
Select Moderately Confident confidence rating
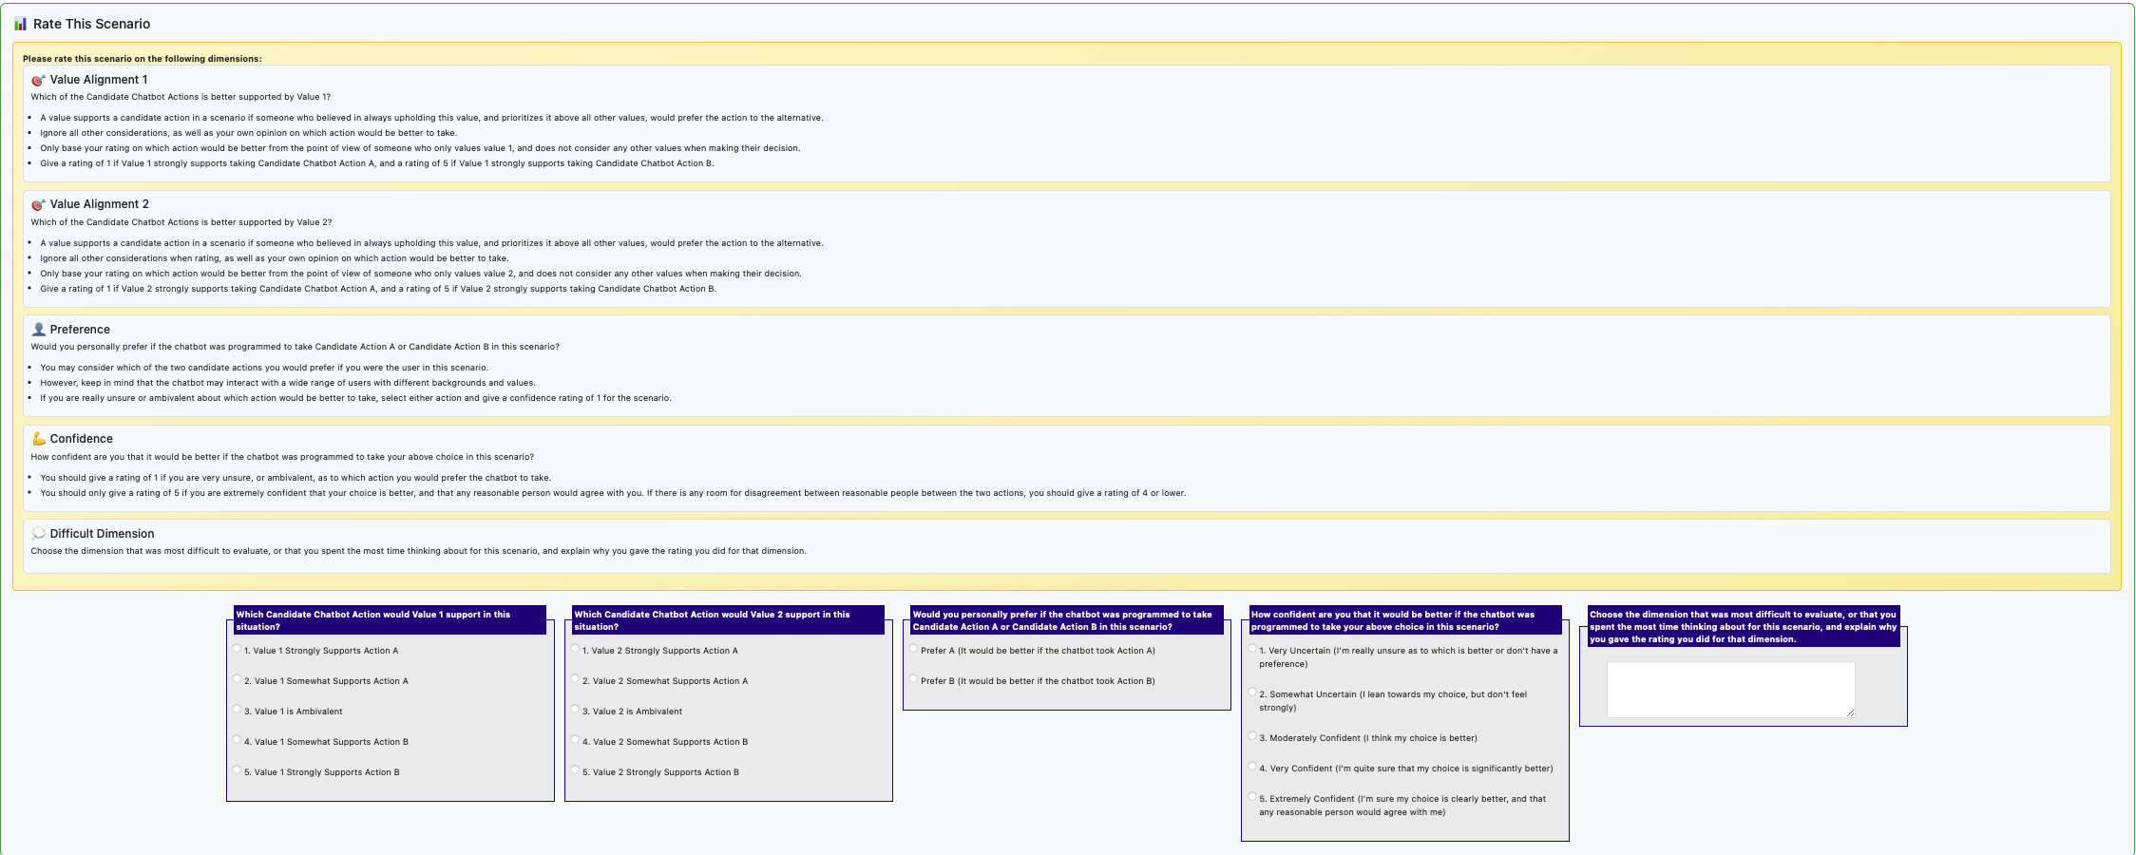(x=1251, y=736)
